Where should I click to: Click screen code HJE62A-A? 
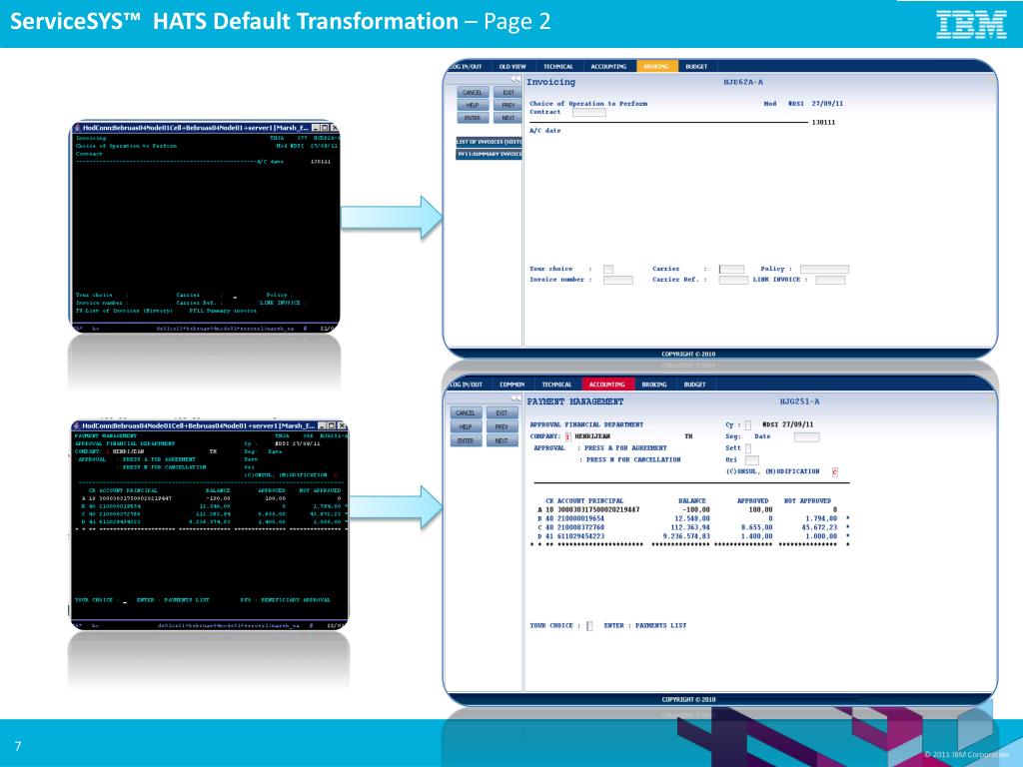[x=743, y=82]
